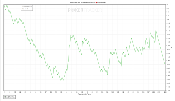Screen dimensions: 175x101
Task: Click the x-axis tick label '92'
Action: pyautogui.click(x=71, y=92)
